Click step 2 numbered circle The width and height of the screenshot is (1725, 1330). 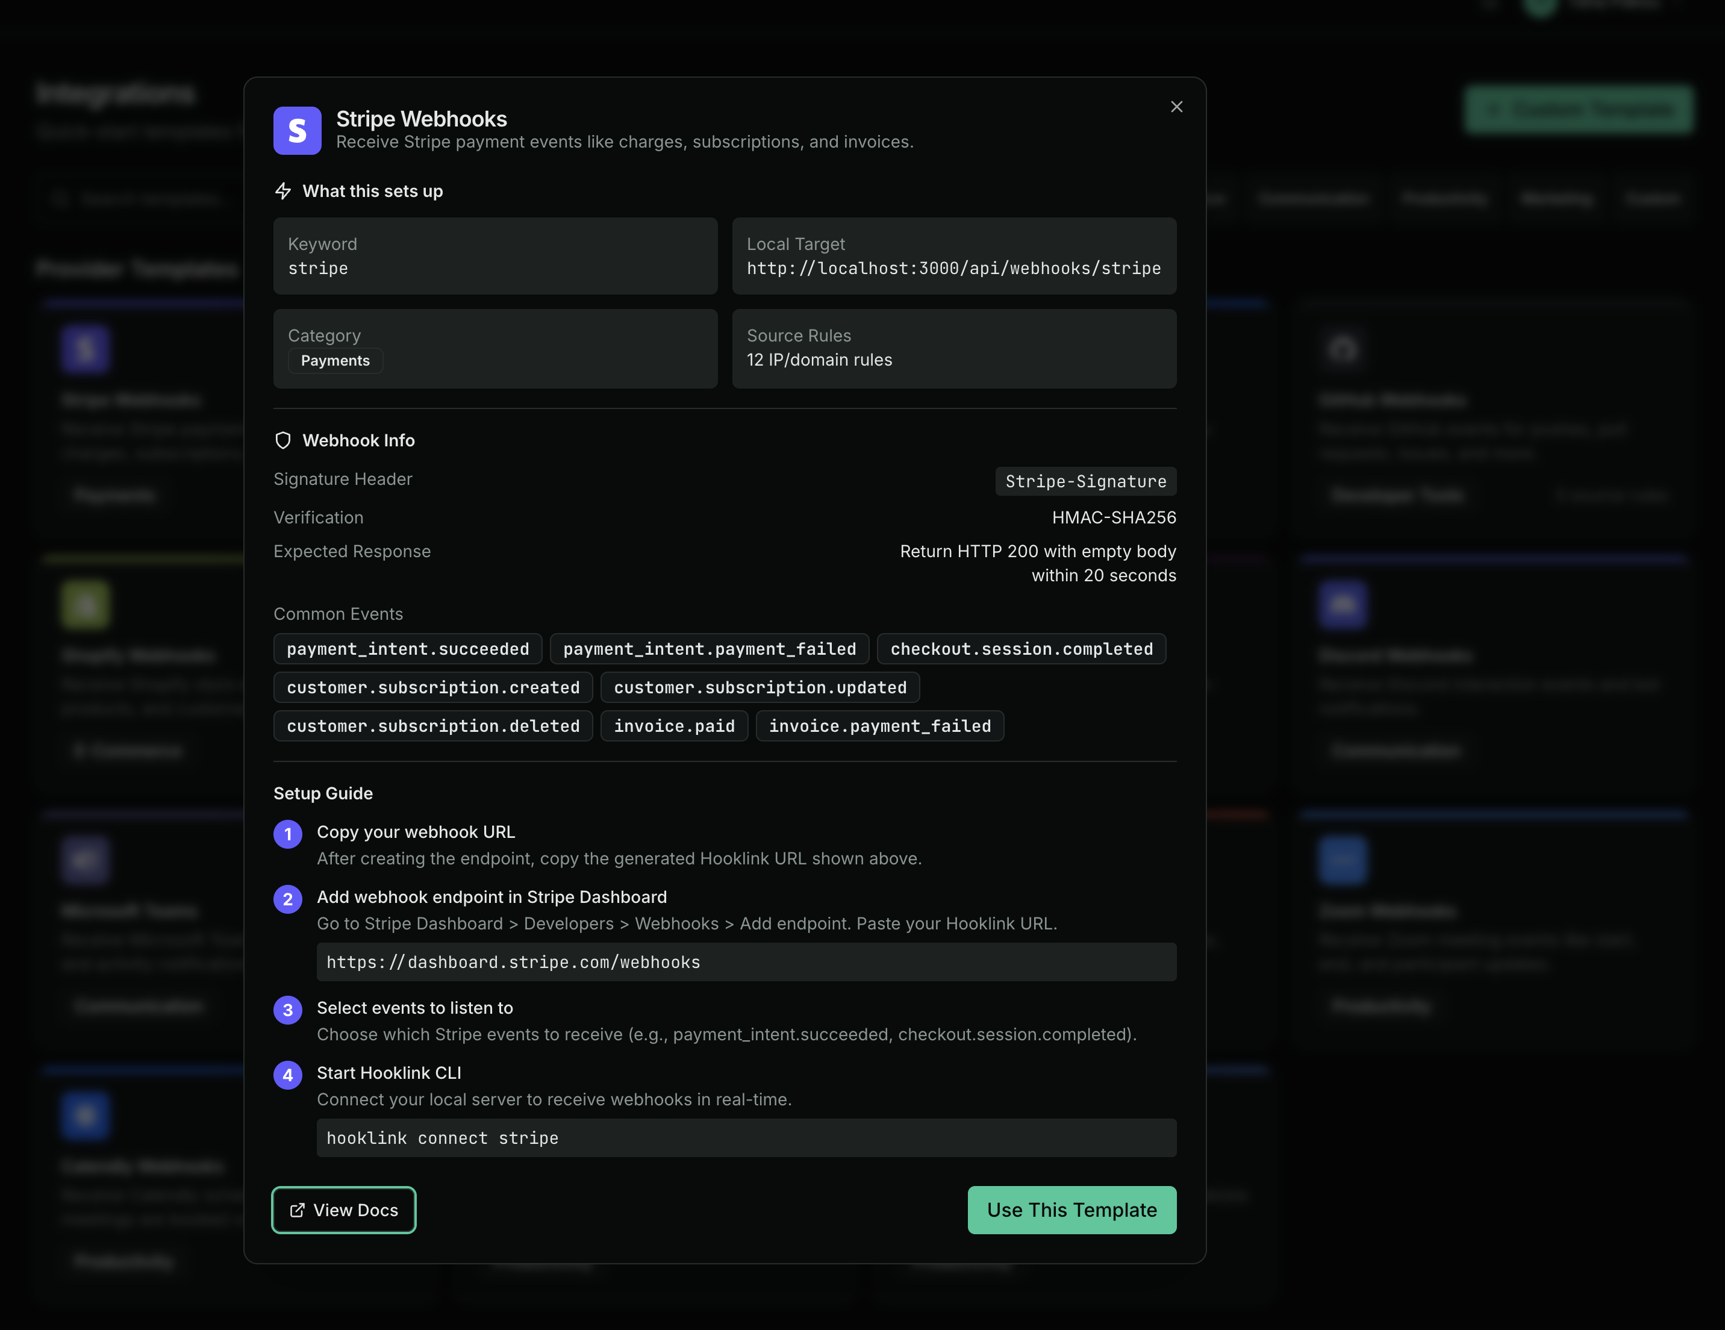pyautogui.click(x=287, y=899)
